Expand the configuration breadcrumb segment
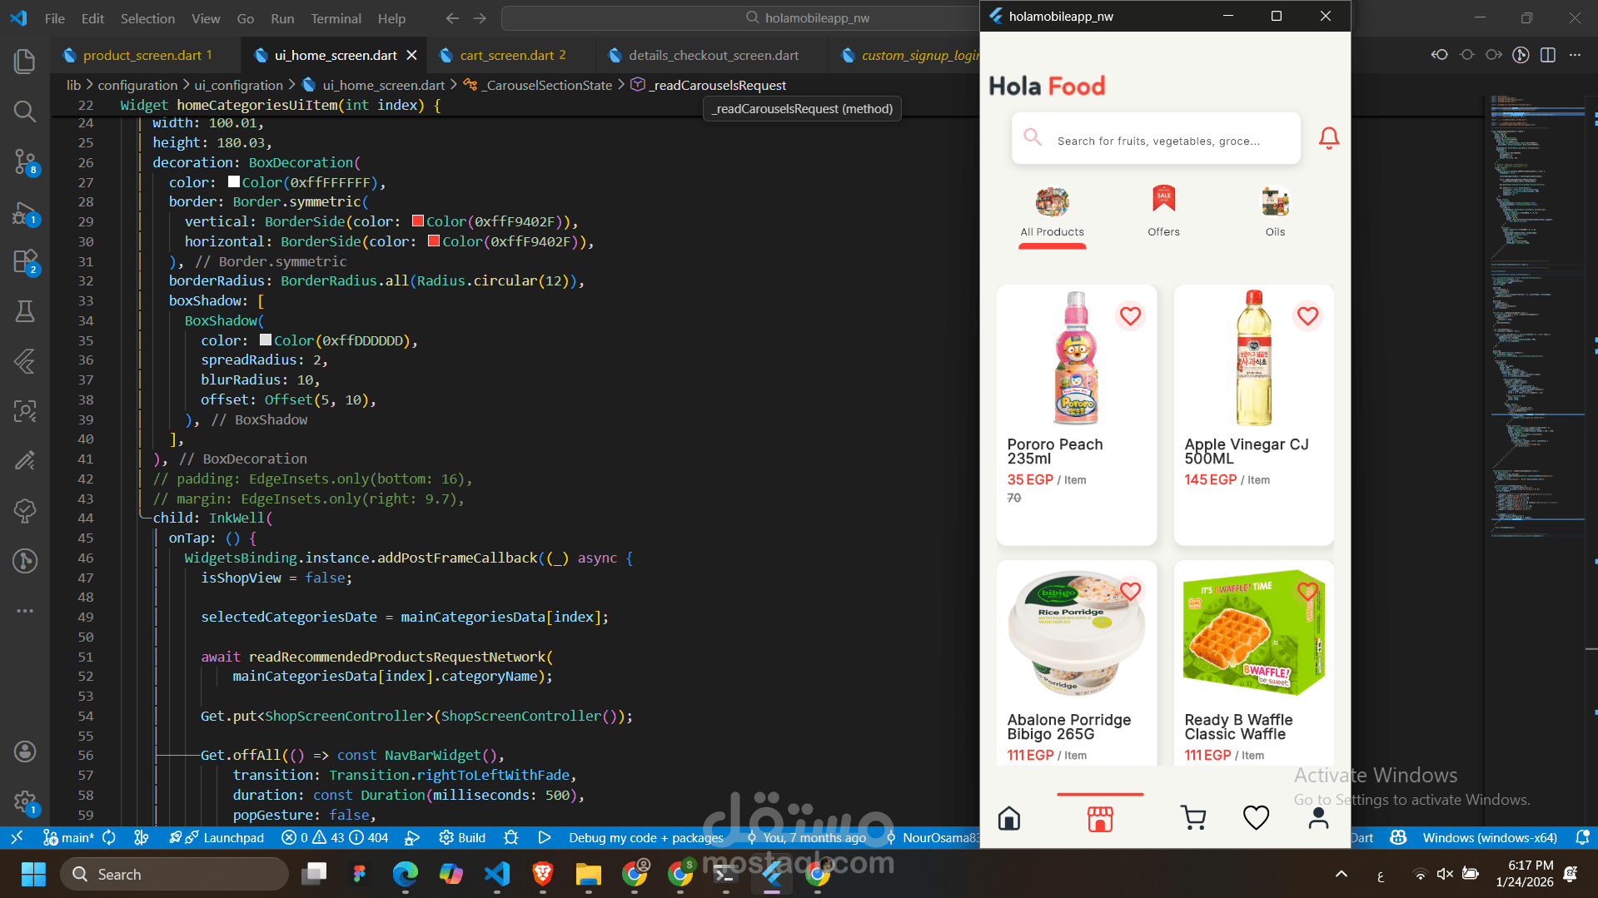The image size is (1598, 898). [x=137, y=85]
